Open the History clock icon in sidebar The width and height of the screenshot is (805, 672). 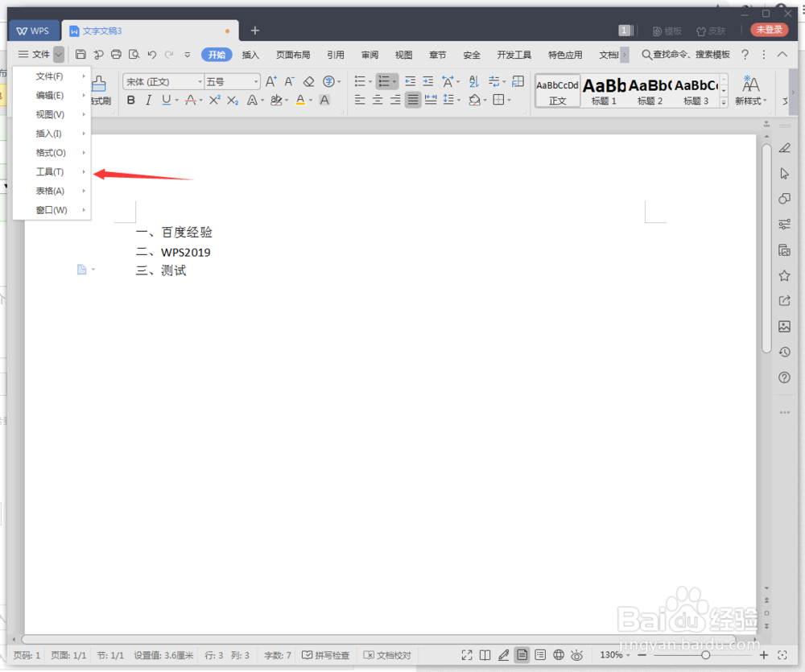coord(784,352)
